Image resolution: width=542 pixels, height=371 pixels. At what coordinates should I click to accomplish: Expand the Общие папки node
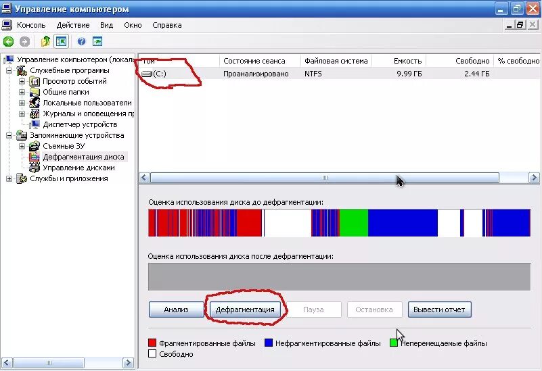[x=22, y=92]
